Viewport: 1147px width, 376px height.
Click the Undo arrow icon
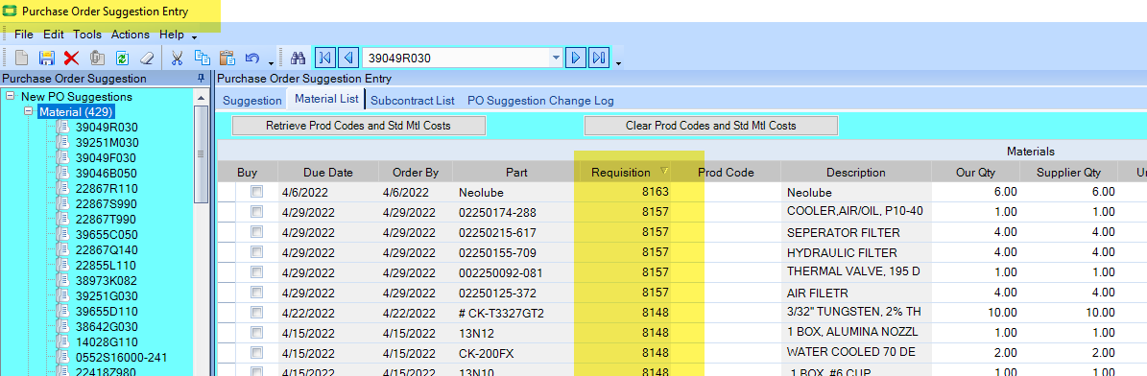pos(252,58)
